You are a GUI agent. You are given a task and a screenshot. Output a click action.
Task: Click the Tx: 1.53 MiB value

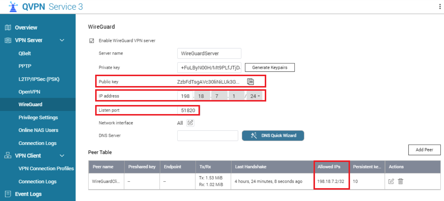210,178
